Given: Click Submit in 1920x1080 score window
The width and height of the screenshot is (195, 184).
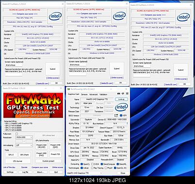Looking at the screenshot, I should pyautogui.click(x=117, y=69).
